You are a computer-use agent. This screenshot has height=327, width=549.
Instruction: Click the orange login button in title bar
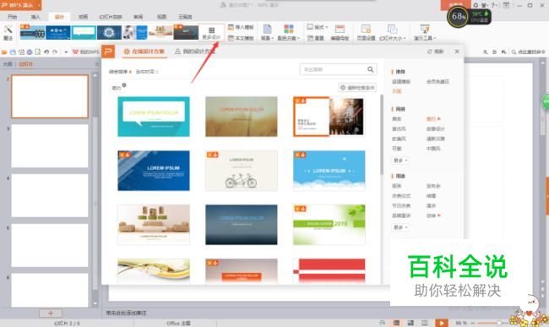(455, 4)
